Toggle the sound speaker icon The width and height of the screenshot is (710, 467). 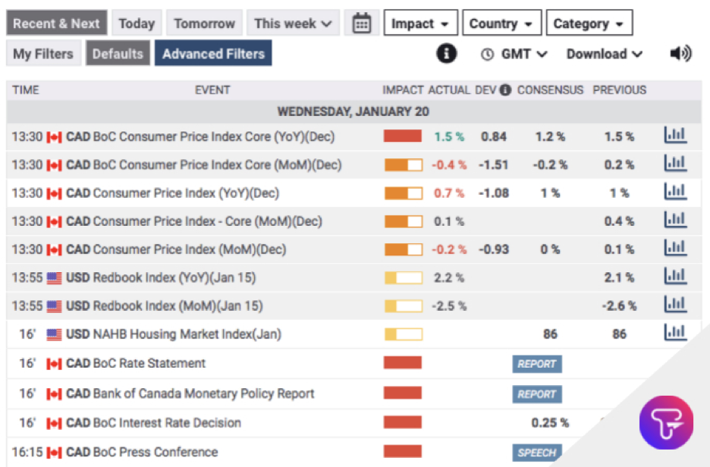(x=680, y=53)
